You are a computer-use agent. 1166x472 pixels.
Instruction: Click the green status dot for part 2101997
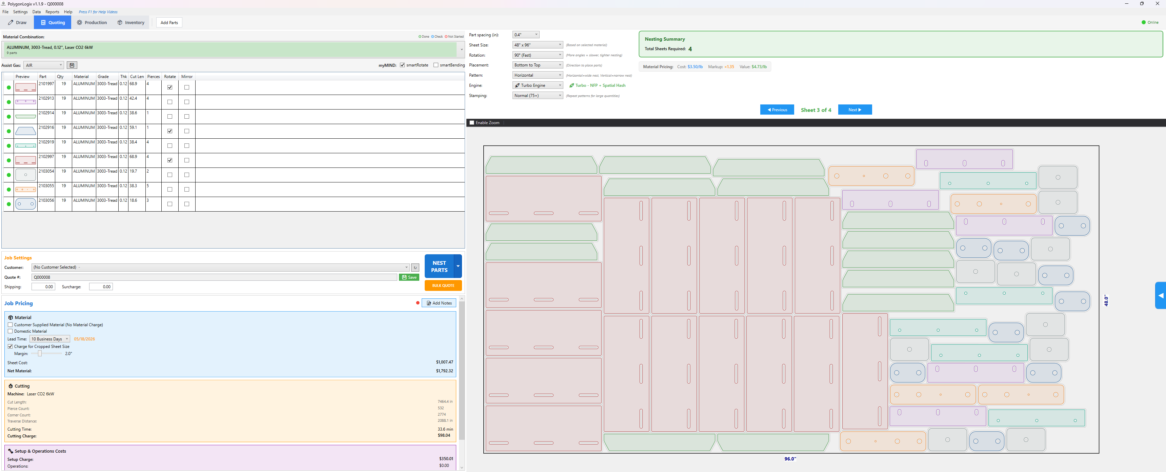pos(8,87)
